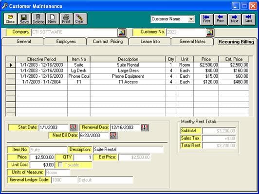Screen dimensions: 259x194
Task: Click the Qty column header
Action: [171, 59]
